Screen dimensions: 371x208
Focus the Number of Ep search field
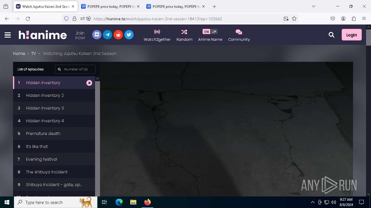coord(75,69)
